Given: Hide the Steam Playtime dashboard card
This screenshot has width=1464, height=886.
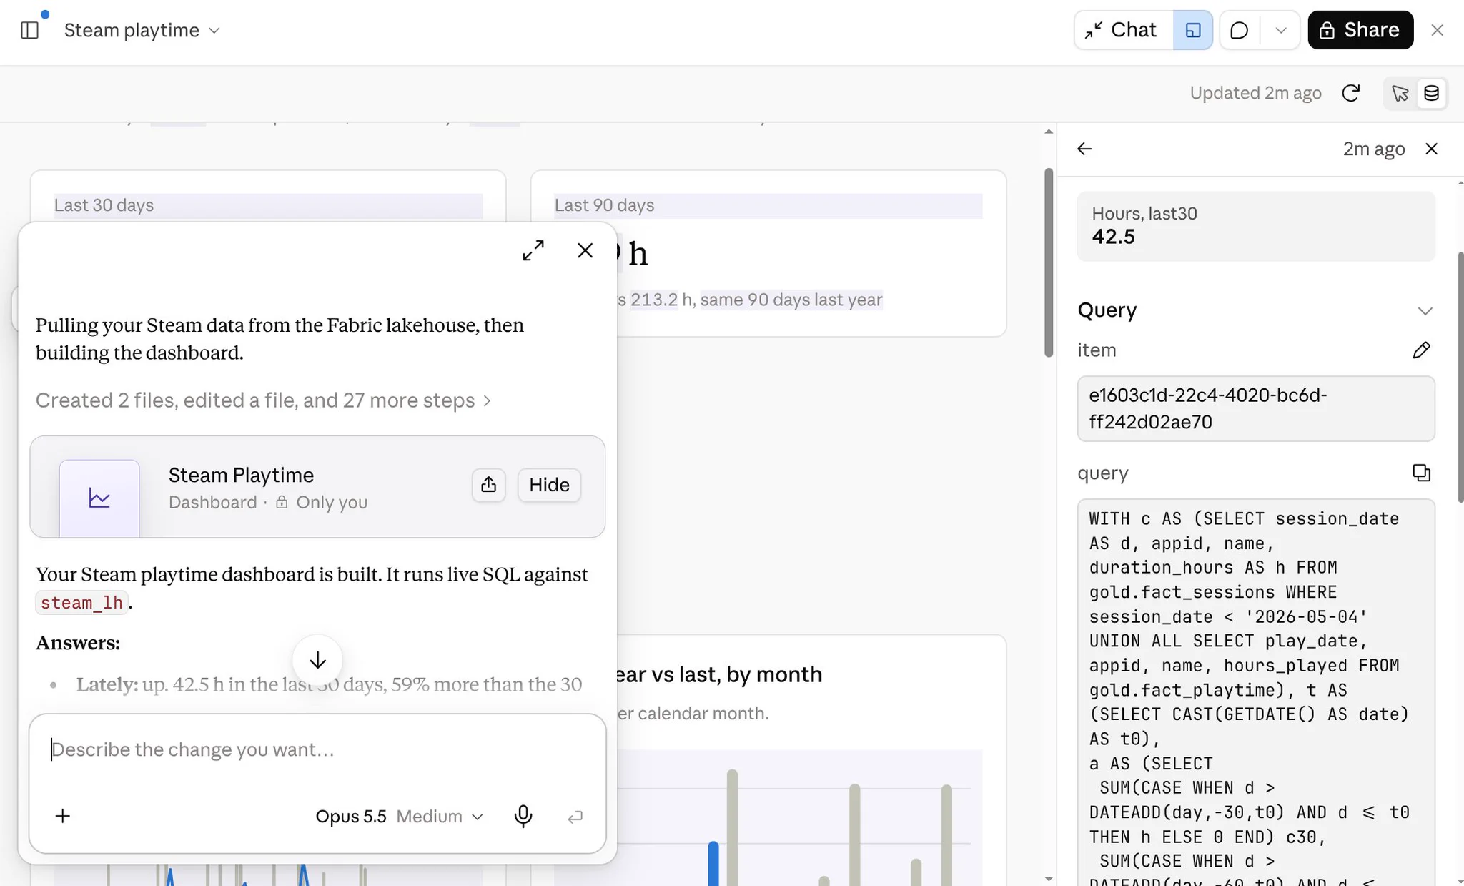Looking at the screenshot, I should [x=549, y=485].
